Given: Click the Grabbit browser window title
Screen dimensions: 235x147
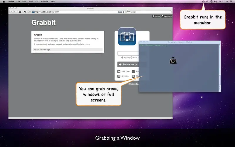Looking at the screenshot, I should pyautogui.click(x=90, y=9).
